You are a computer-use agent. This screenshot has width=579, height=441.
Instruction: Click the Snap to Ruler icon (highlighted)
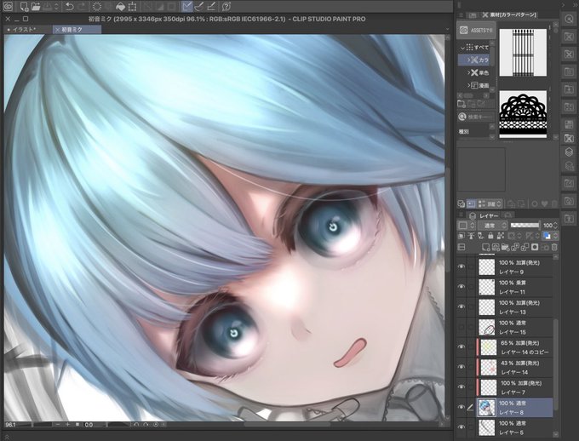tap(187, 6)
